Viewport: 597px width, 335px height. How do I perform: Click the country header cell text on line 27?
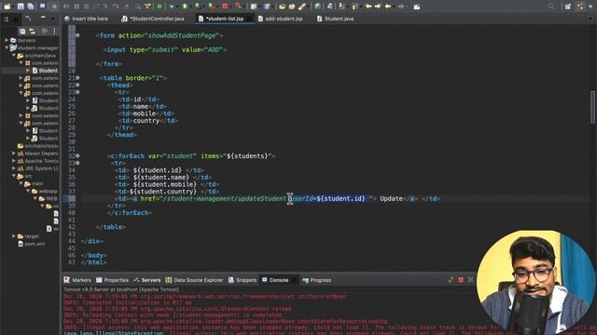(x=146, y=121)
